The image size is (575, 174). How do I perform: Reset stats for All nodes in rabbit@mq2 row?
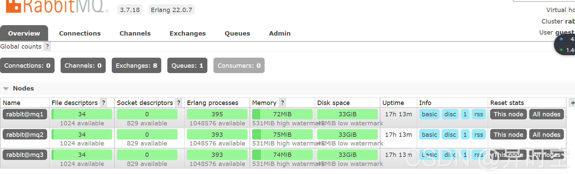546,134
